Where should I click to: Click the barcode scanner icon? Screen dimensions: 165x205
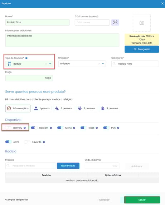pyautogui.click(x=115, y=22)
